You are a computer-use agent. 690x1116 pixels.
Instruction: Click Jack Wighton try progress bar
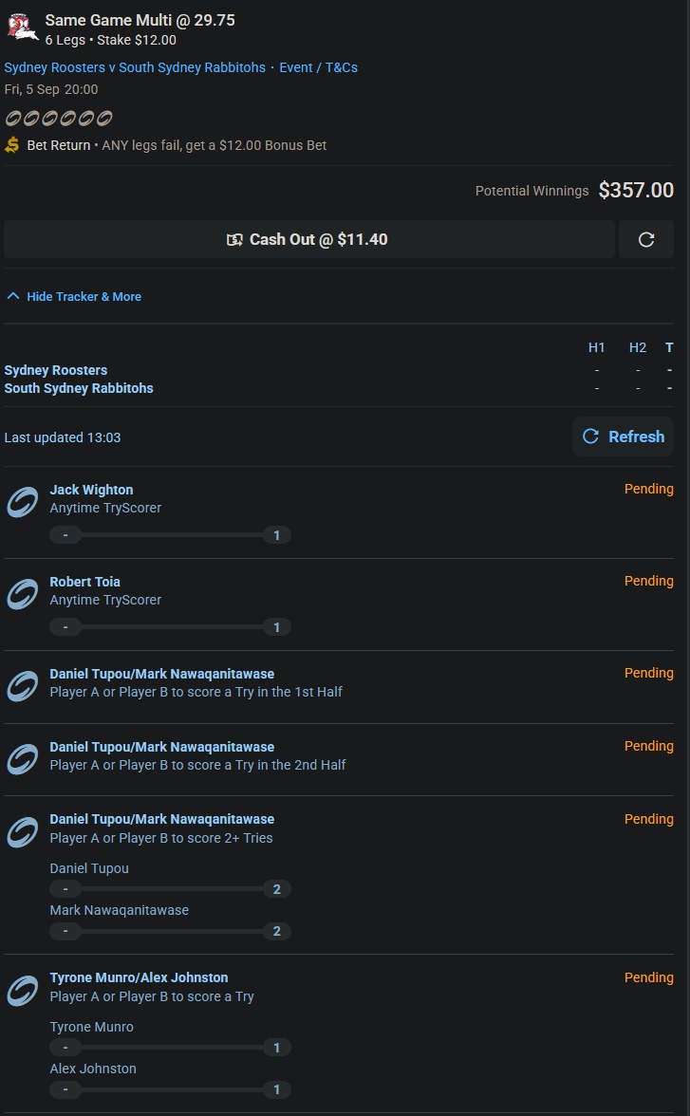[x=170, y=535]
